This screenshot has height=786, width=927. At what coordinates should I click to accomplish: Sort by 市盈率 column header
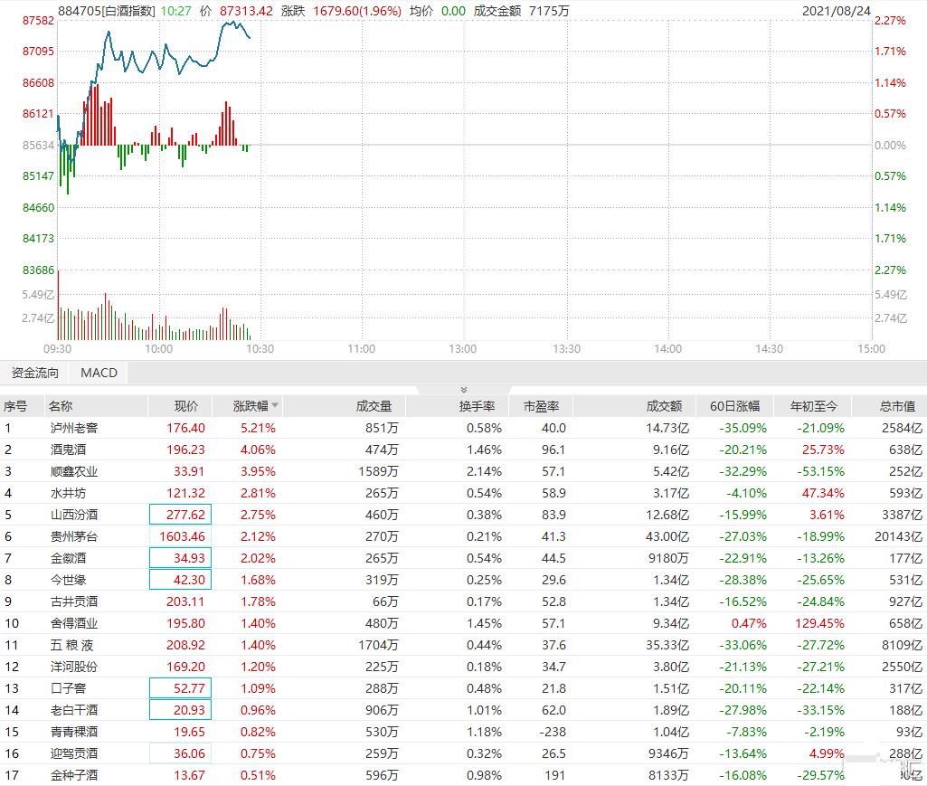coord(541,406)
